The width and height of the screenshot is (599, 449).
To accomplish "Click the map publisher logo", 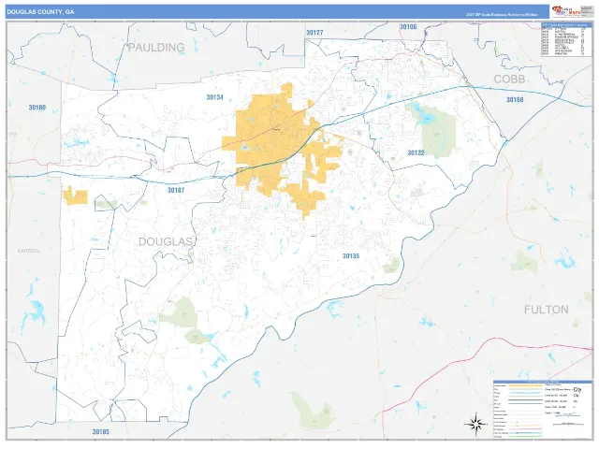I will coord(567,11).
